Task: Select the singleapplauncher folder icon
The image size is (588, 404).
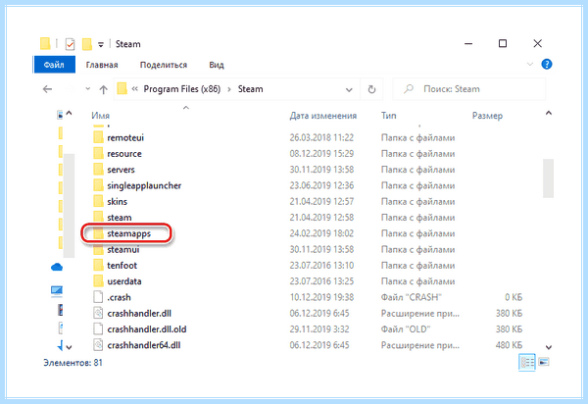Action: tap(98, 185)
